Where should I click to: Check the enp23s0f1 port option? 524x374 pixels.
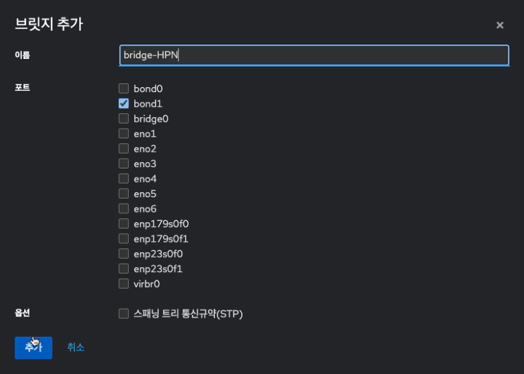[x=124, y=269]
